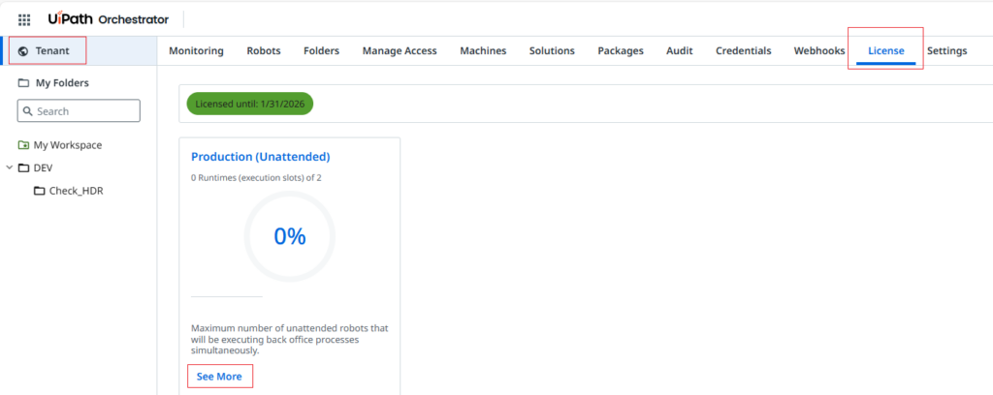
Task: Go to the Machines tab
Action: 483,50
